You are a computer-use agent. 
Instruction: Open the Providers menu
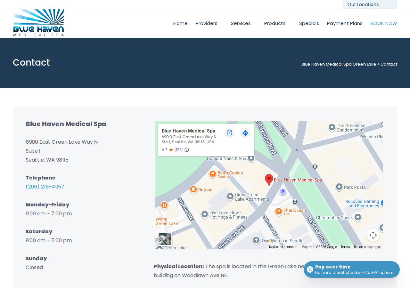coord(207,23)
